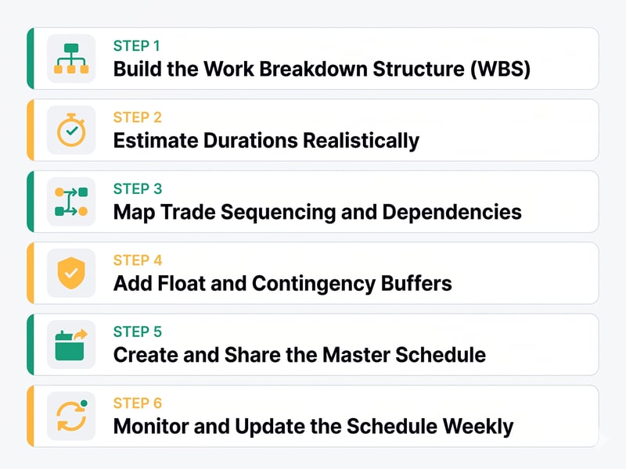Select "Estimate Durations Realistically" title
The image size is (626, 469).
tap(266, 141)
